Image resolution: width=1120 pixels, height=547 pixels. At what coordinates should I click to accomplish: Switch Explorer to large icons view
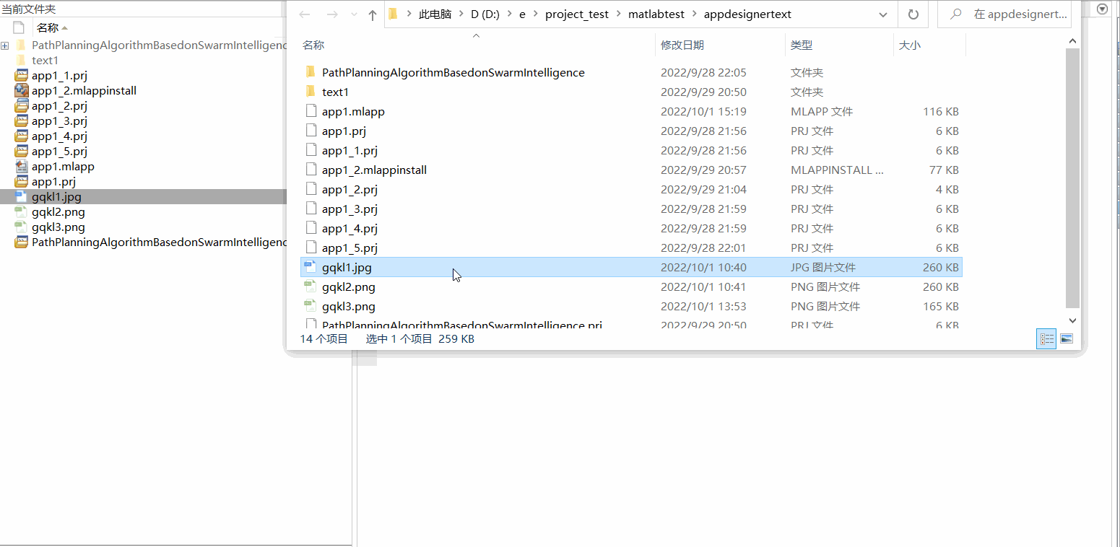(1067, 338)
